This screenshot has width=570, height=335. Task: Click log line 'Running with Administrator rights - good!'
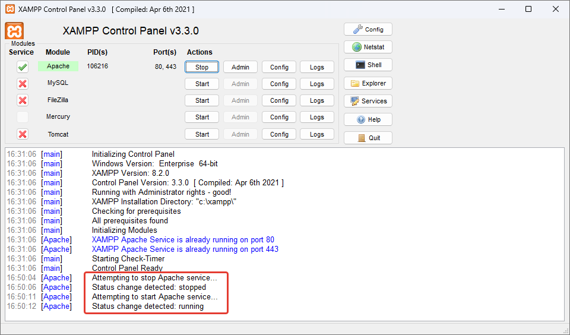click(161, 192)
